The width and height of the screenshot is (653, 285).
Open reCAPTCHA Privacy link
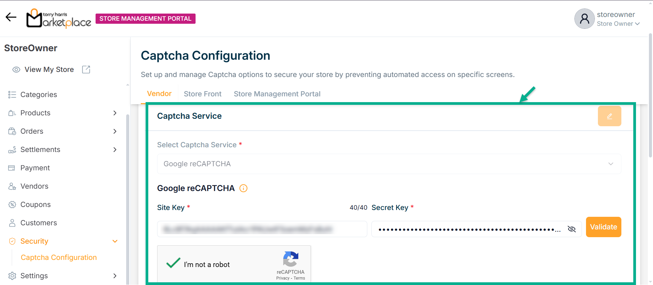pyautogui.click(x=283, y=278)
